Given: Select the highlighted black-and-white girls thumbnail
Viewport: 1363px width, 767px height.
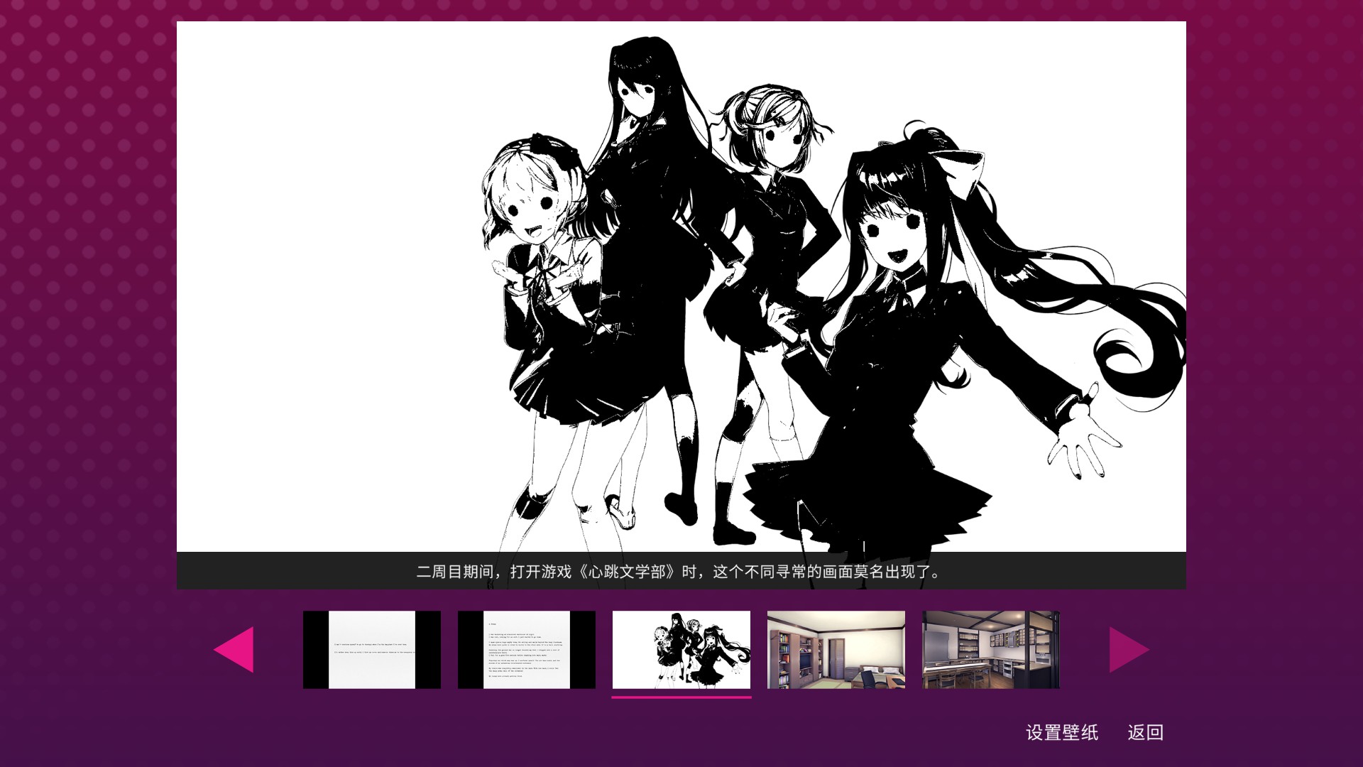Looking at the screenshot, I should coord(681,649).
